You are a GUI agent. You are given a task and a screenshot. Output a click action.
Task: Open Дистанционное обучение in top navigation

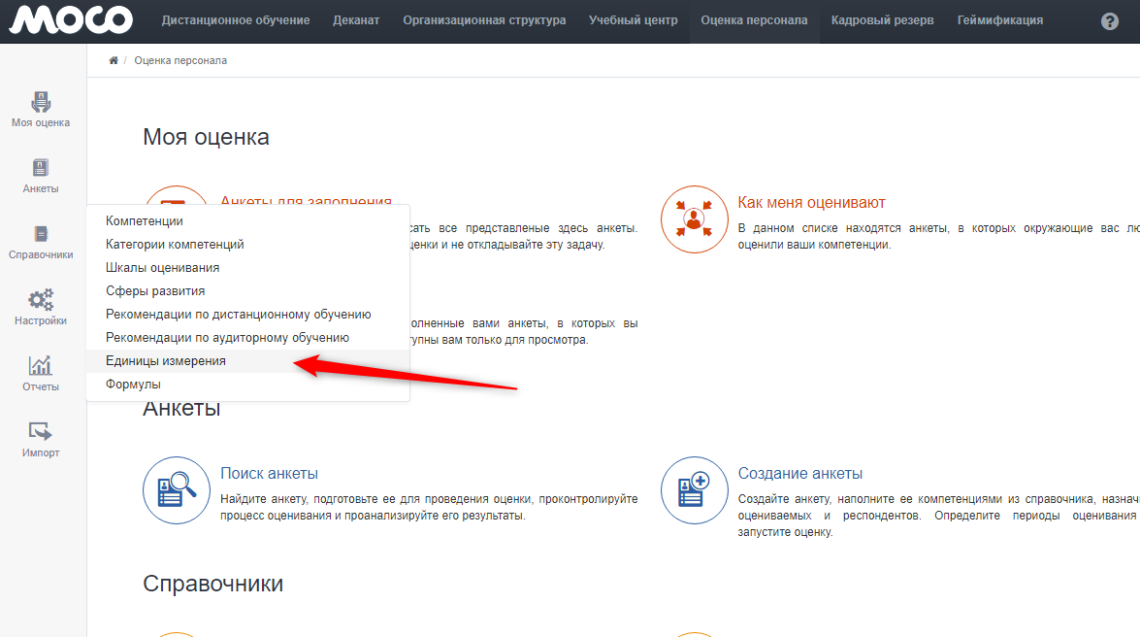pos(236,20)
